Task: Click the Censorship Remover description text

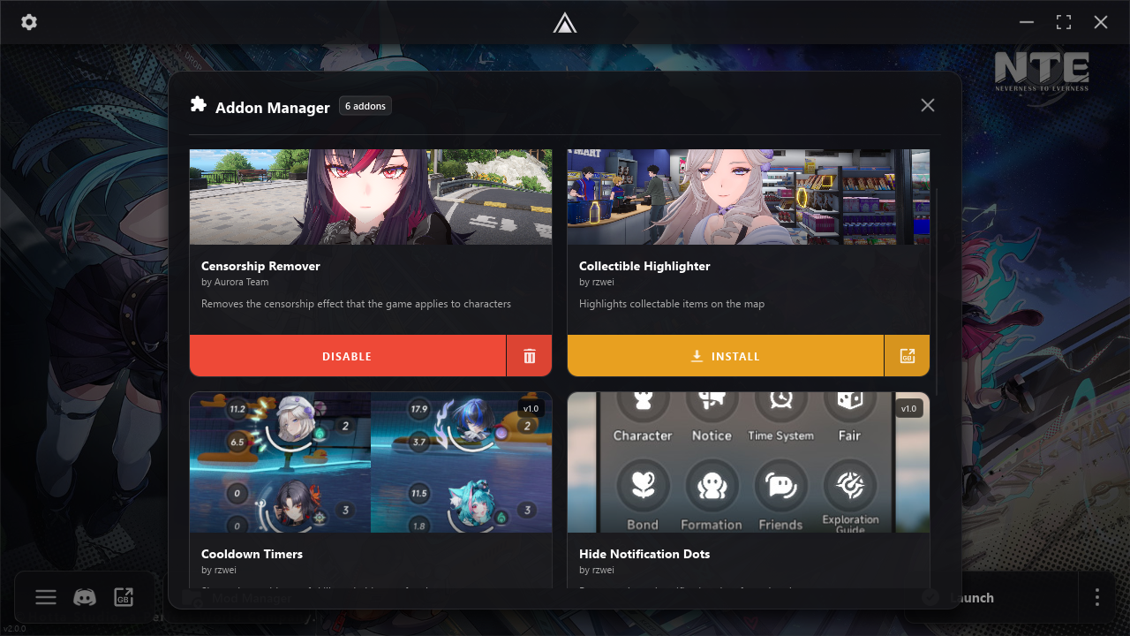Action: 356,304
